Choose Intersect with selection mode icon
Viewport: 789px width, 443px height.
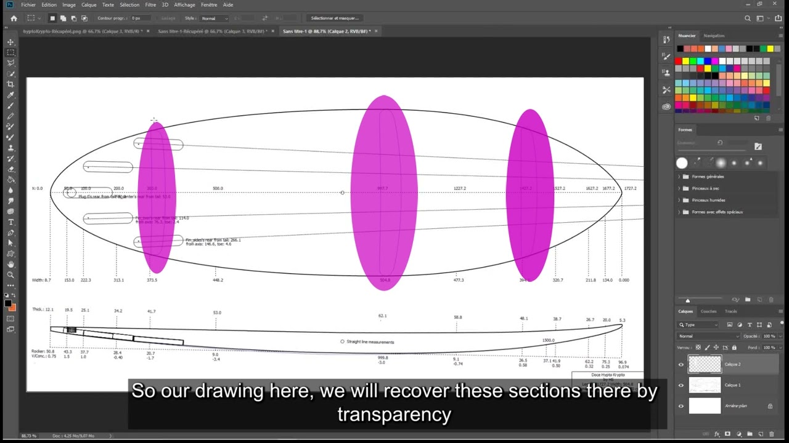pos(84,18)
